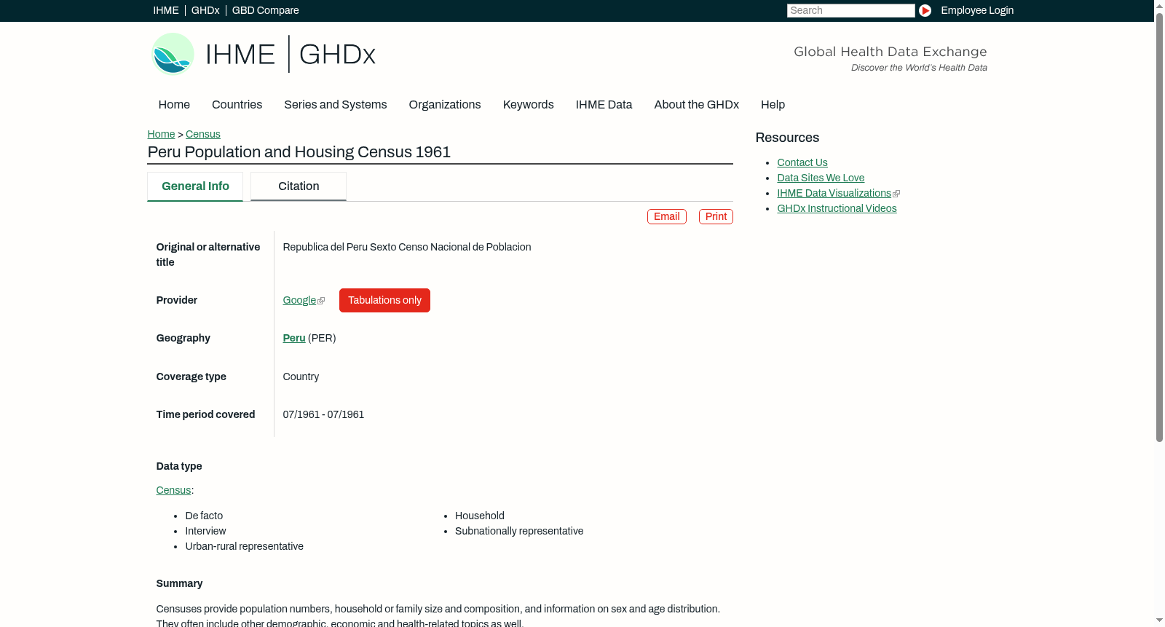
Task: Open the Organizations menu
Action: coord(445,104)
